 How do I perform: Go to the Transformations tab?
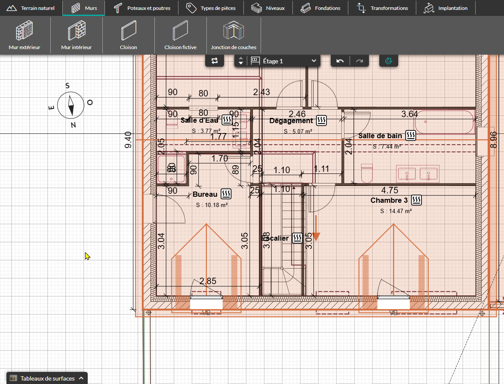tap(382, 8)
